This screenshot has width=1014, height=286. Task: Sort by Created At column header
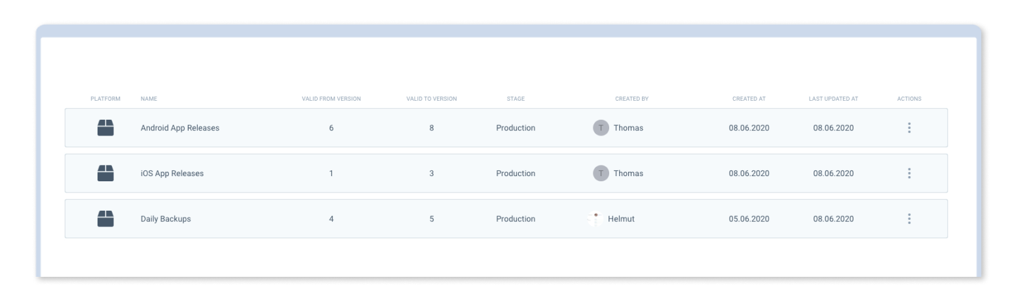click(749, 99)
